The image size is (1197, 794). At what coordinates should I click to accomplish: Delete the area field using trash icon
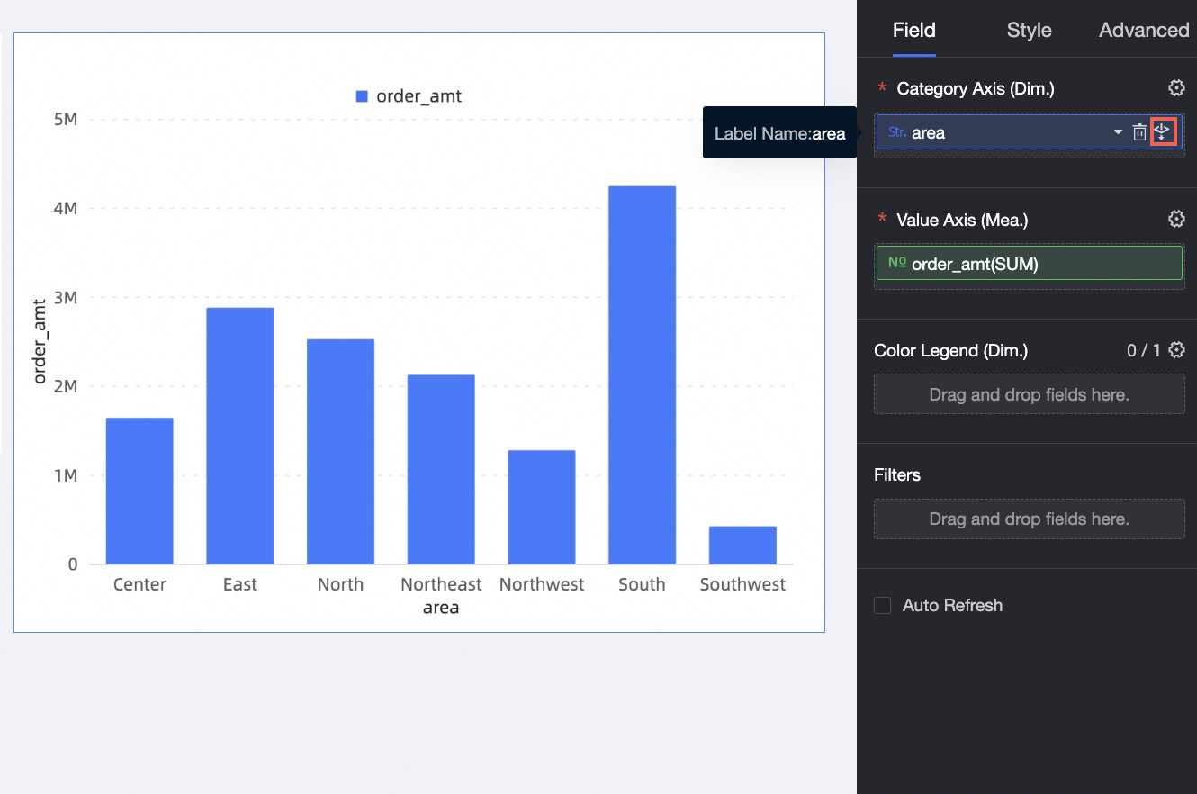[1139, 132]
